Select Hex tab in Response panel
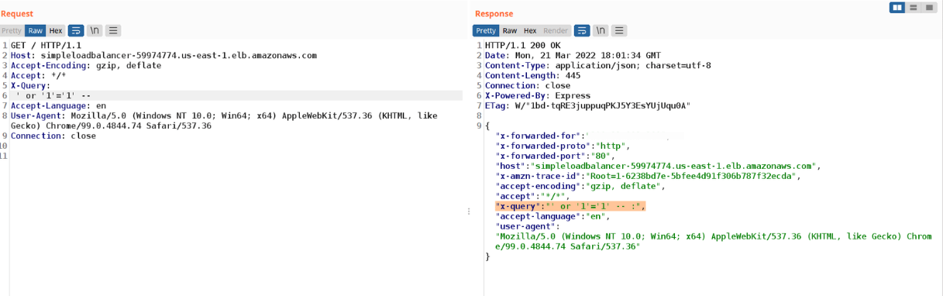The height and width of the screenshot is (296, 943). pyautogui.click(x=530, y=31)
